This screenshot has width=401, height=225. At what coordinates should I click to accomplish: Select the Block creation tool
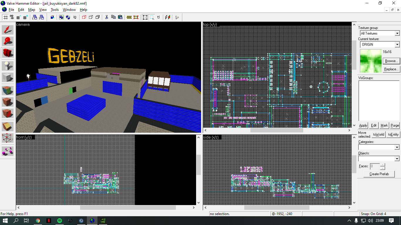click(x=8, y=77)
